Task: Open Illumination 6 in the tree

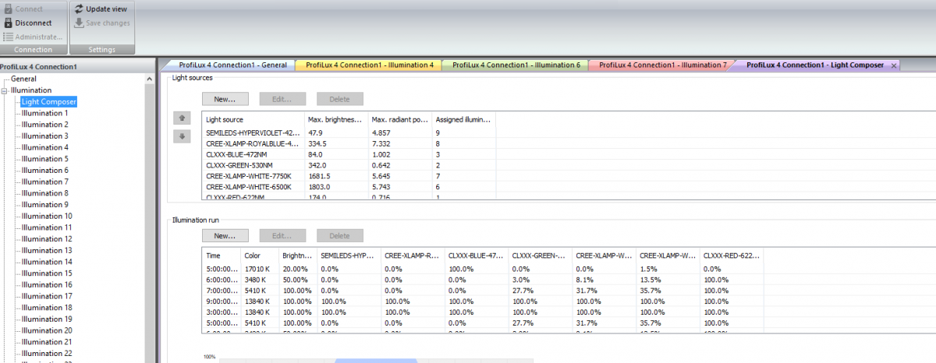Action: click(44, 170)
